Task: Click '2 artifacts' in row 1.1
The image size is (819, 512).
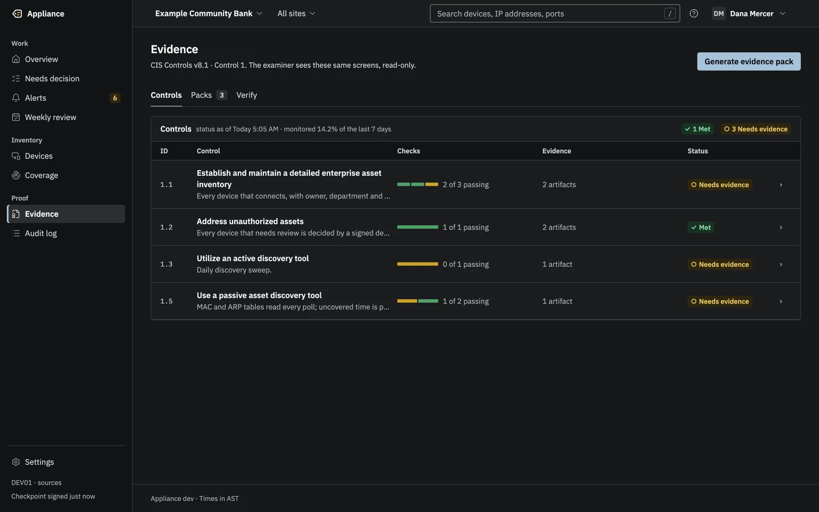Action: click(559, 185)
